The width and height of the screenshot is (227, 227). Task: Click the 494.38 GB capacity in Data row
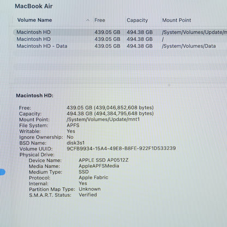point(140,46)
